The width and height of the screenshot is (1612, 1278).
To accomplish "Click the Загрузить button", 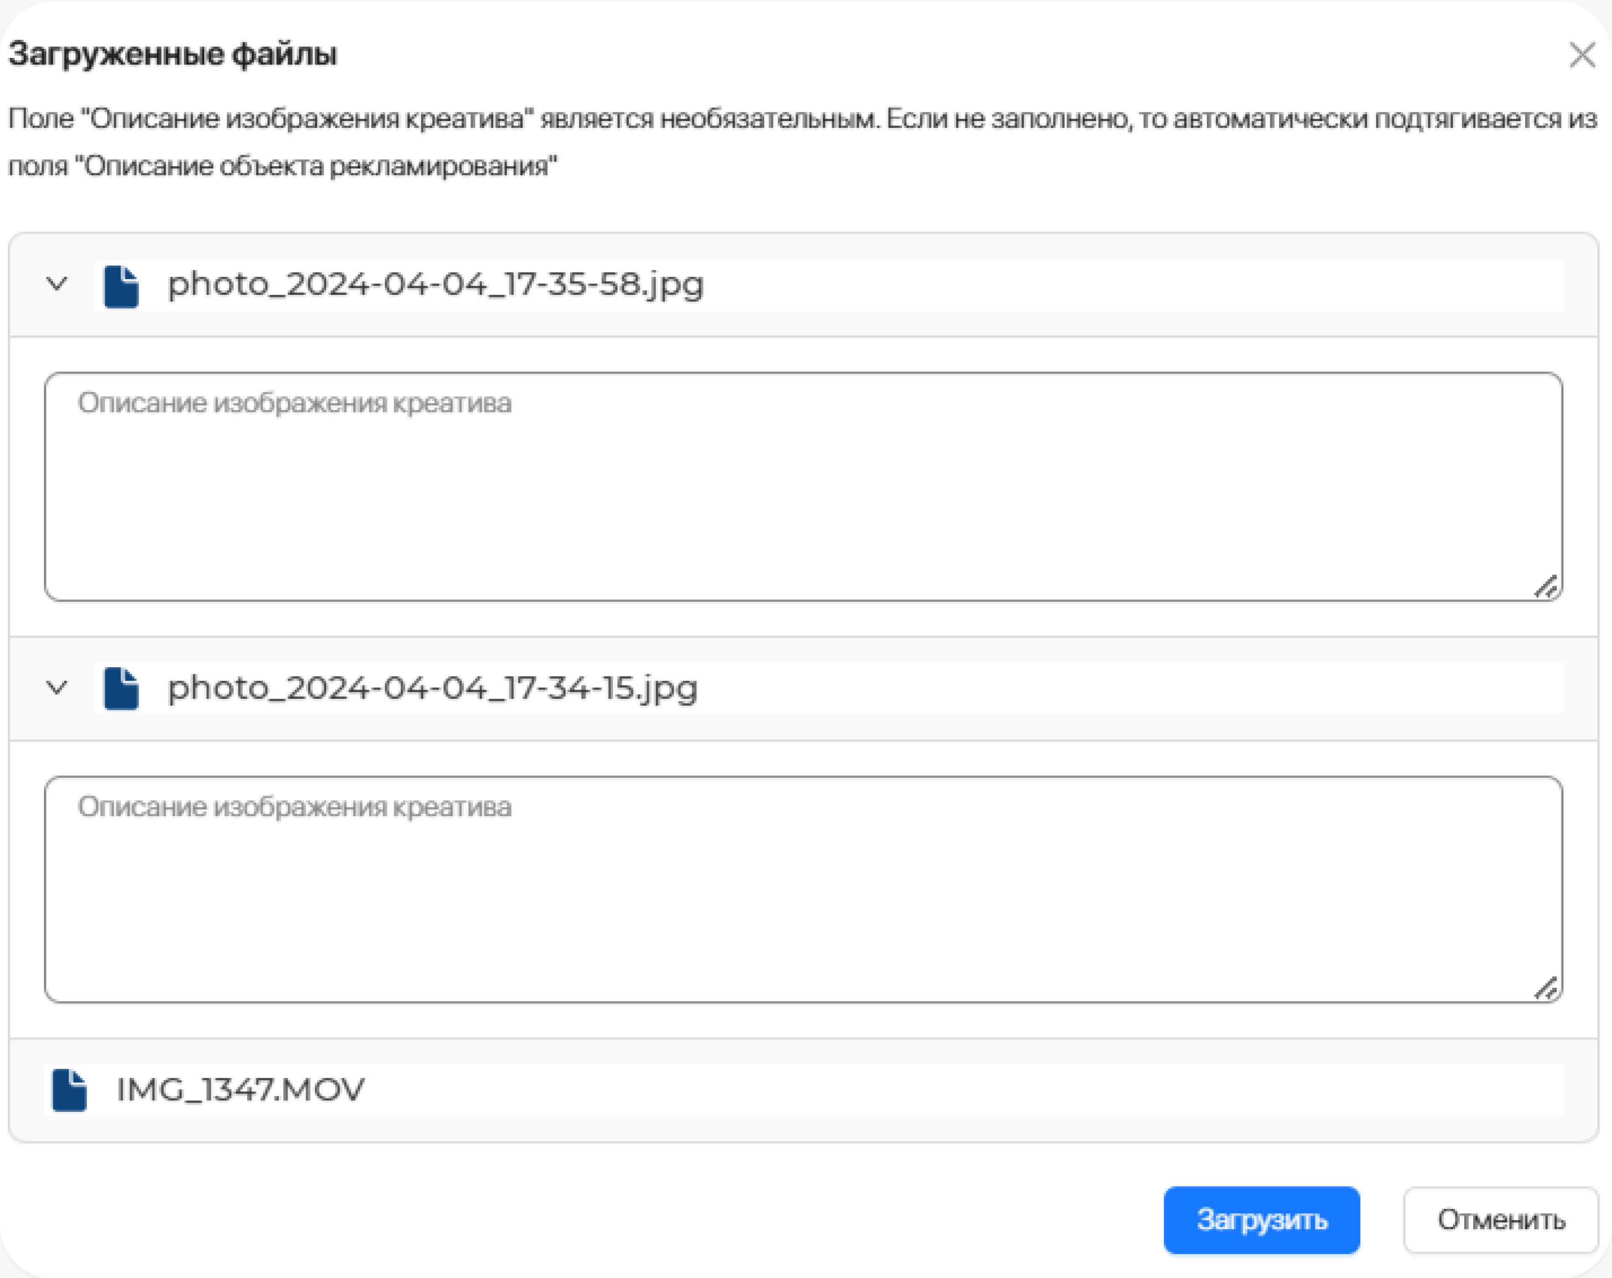I will tap(1261, 1220).
